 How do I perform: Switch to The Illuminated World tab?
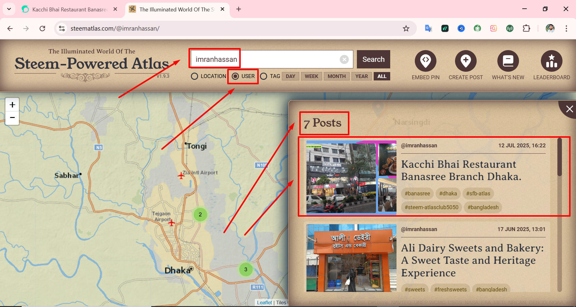click(177, 9)
